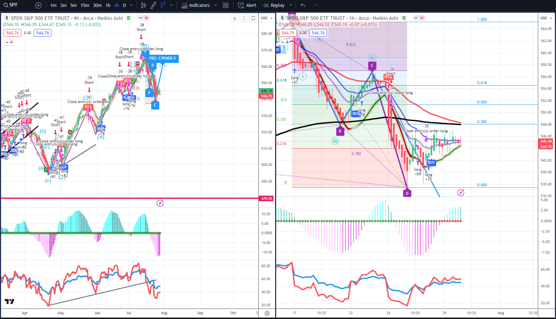Open the 1h chart USD currency dropdown
The image size is (556, 319).
546,18
